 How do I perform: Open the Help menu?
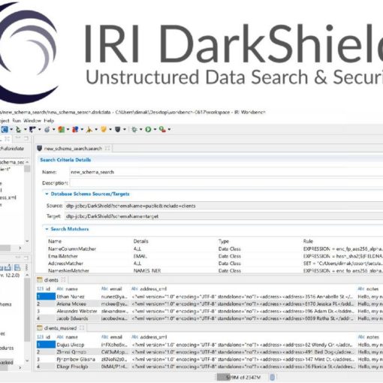point(49,121)
